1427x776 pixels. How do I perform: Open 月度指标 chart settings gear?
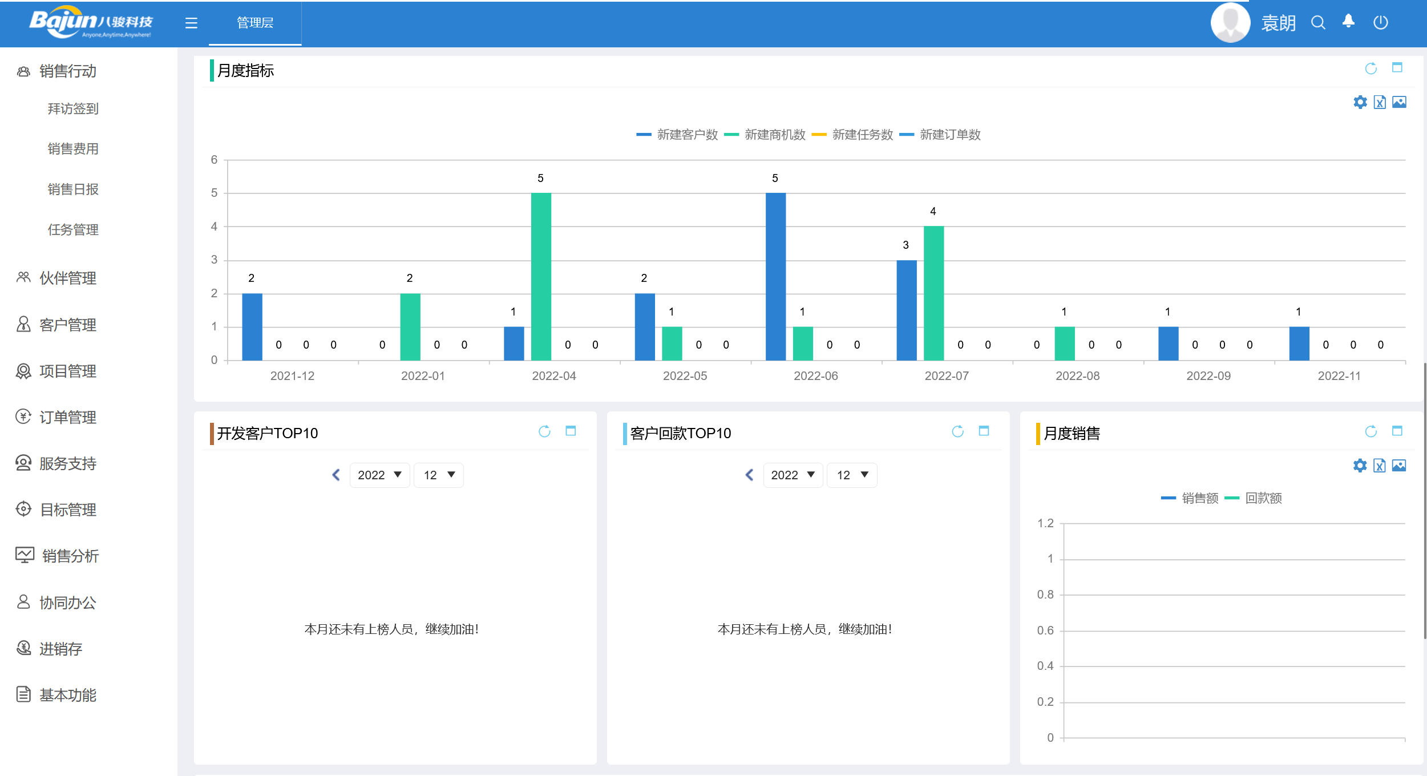pyautogui.click(x=1360, y=102)
